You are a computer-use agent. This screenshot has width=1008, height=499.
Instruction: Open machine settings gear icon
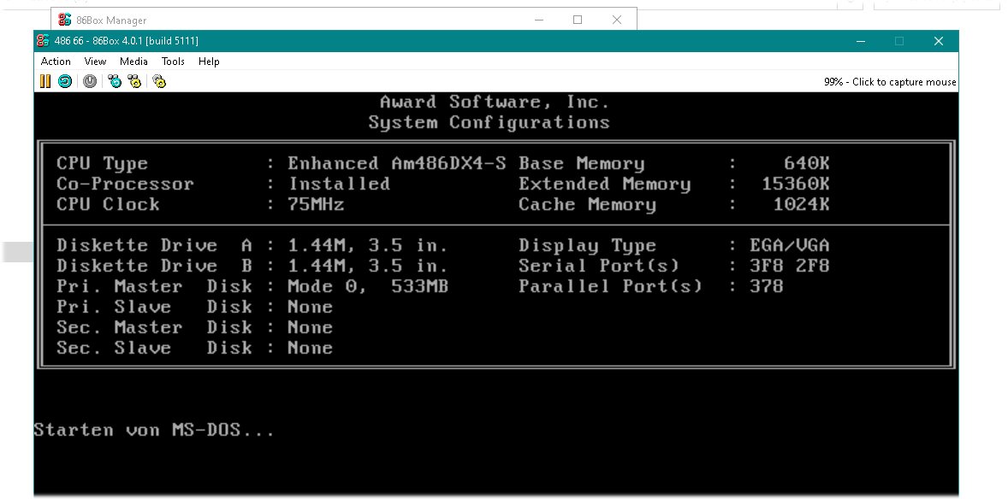pyautogui.click(x=159, y=81)
